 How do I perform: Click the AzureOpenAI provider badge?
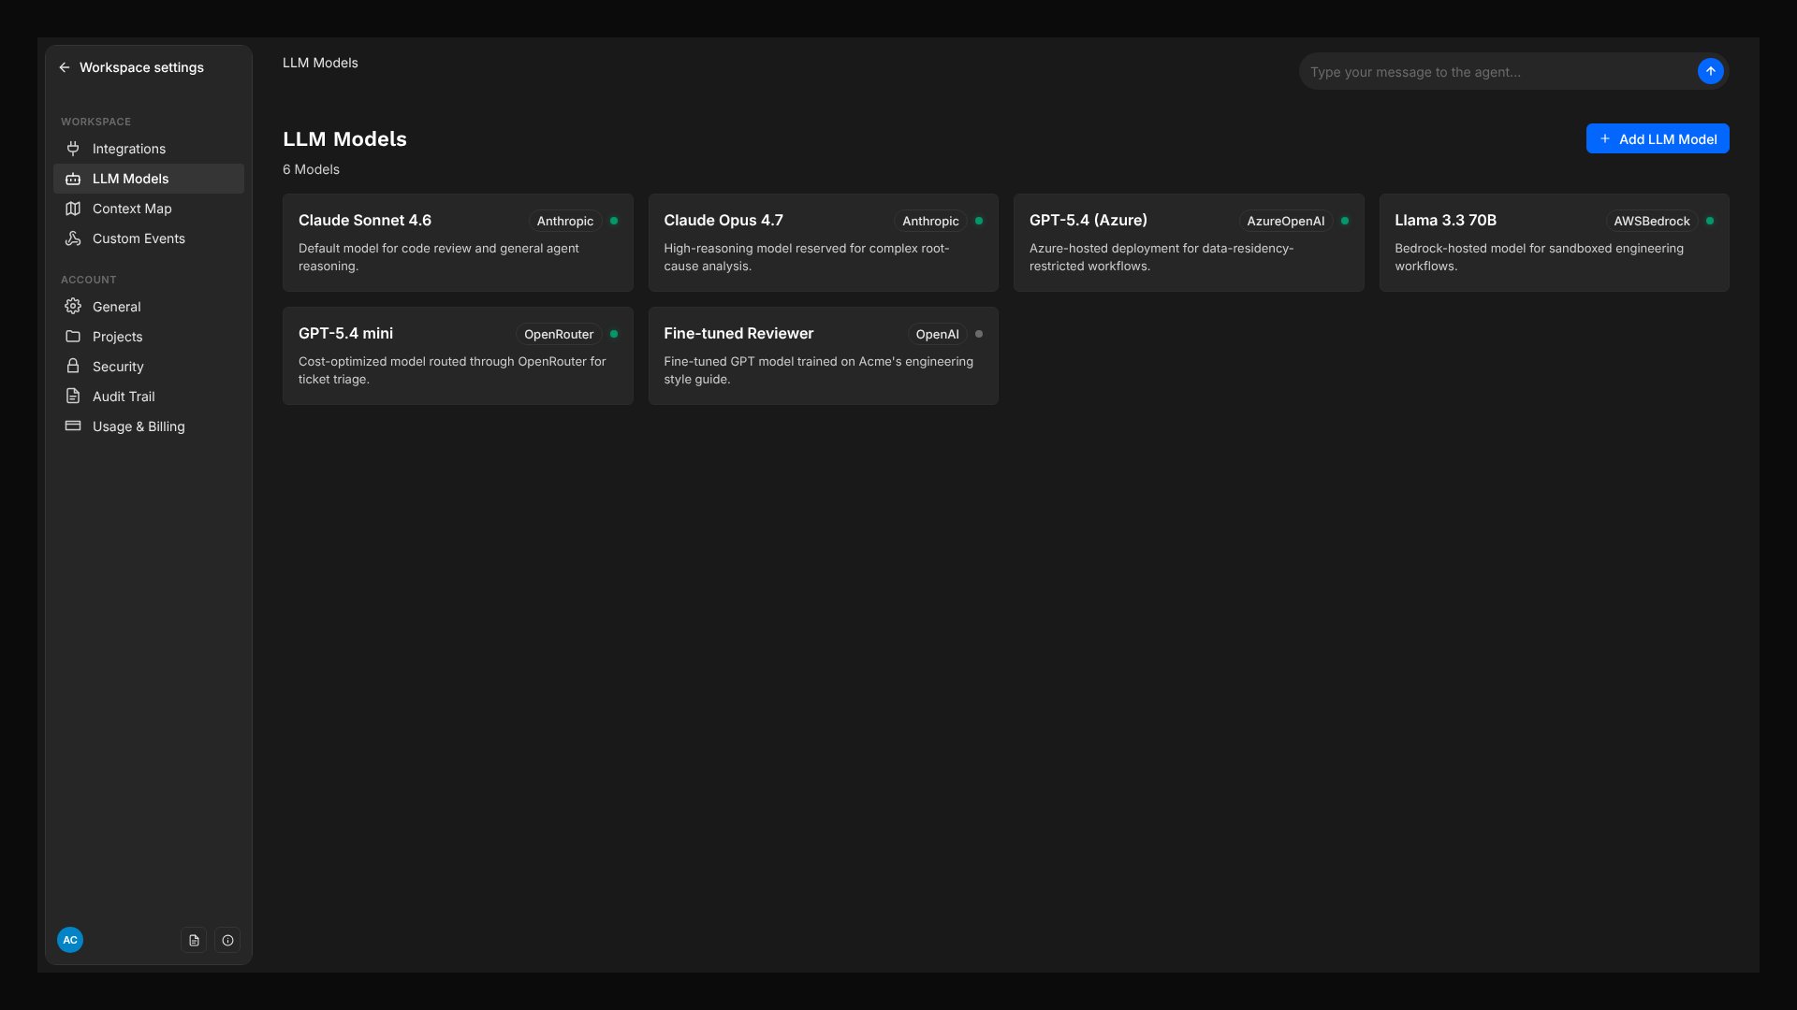click(1286, 221)
